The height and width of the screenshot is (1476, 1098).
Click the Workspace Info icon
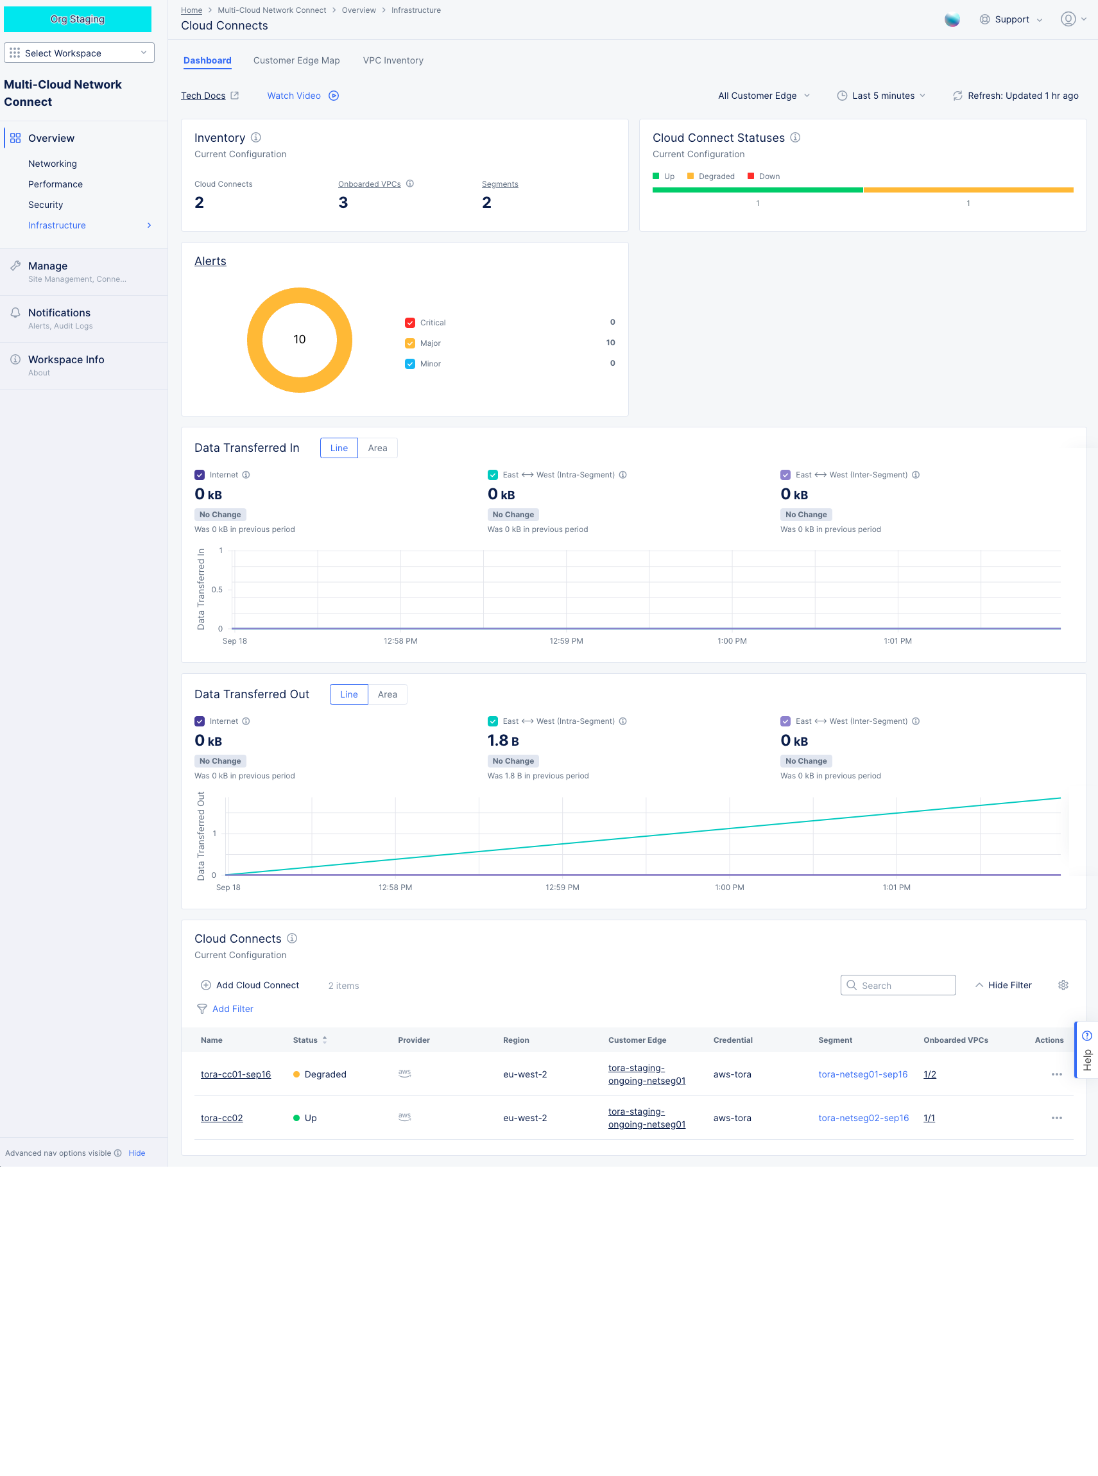15,359
